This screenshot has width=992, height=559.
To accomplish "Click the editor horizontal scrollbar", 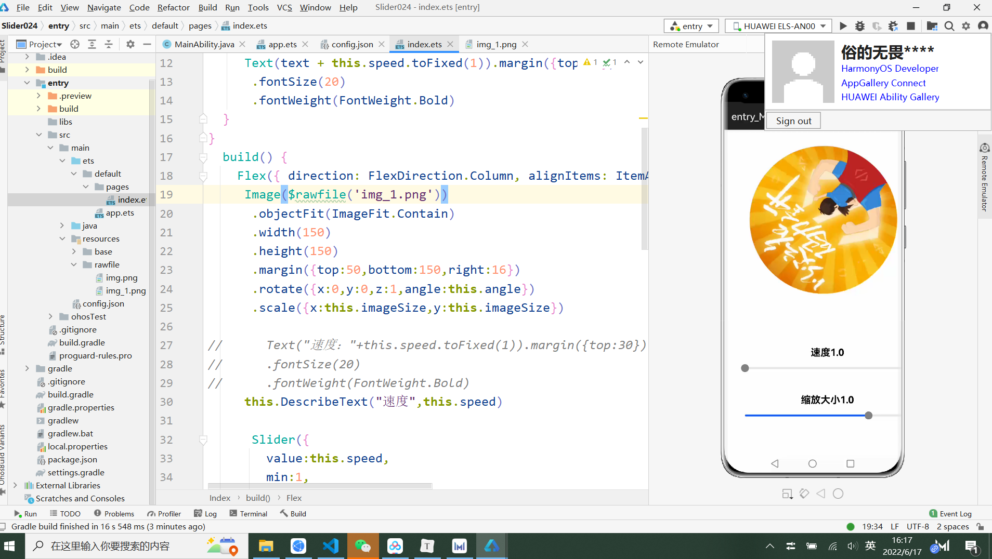I will (x=320, y=486).
